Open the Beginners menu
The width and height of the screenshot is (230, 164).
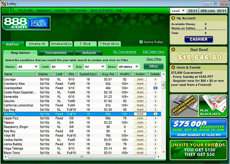[x=44, y=10]
